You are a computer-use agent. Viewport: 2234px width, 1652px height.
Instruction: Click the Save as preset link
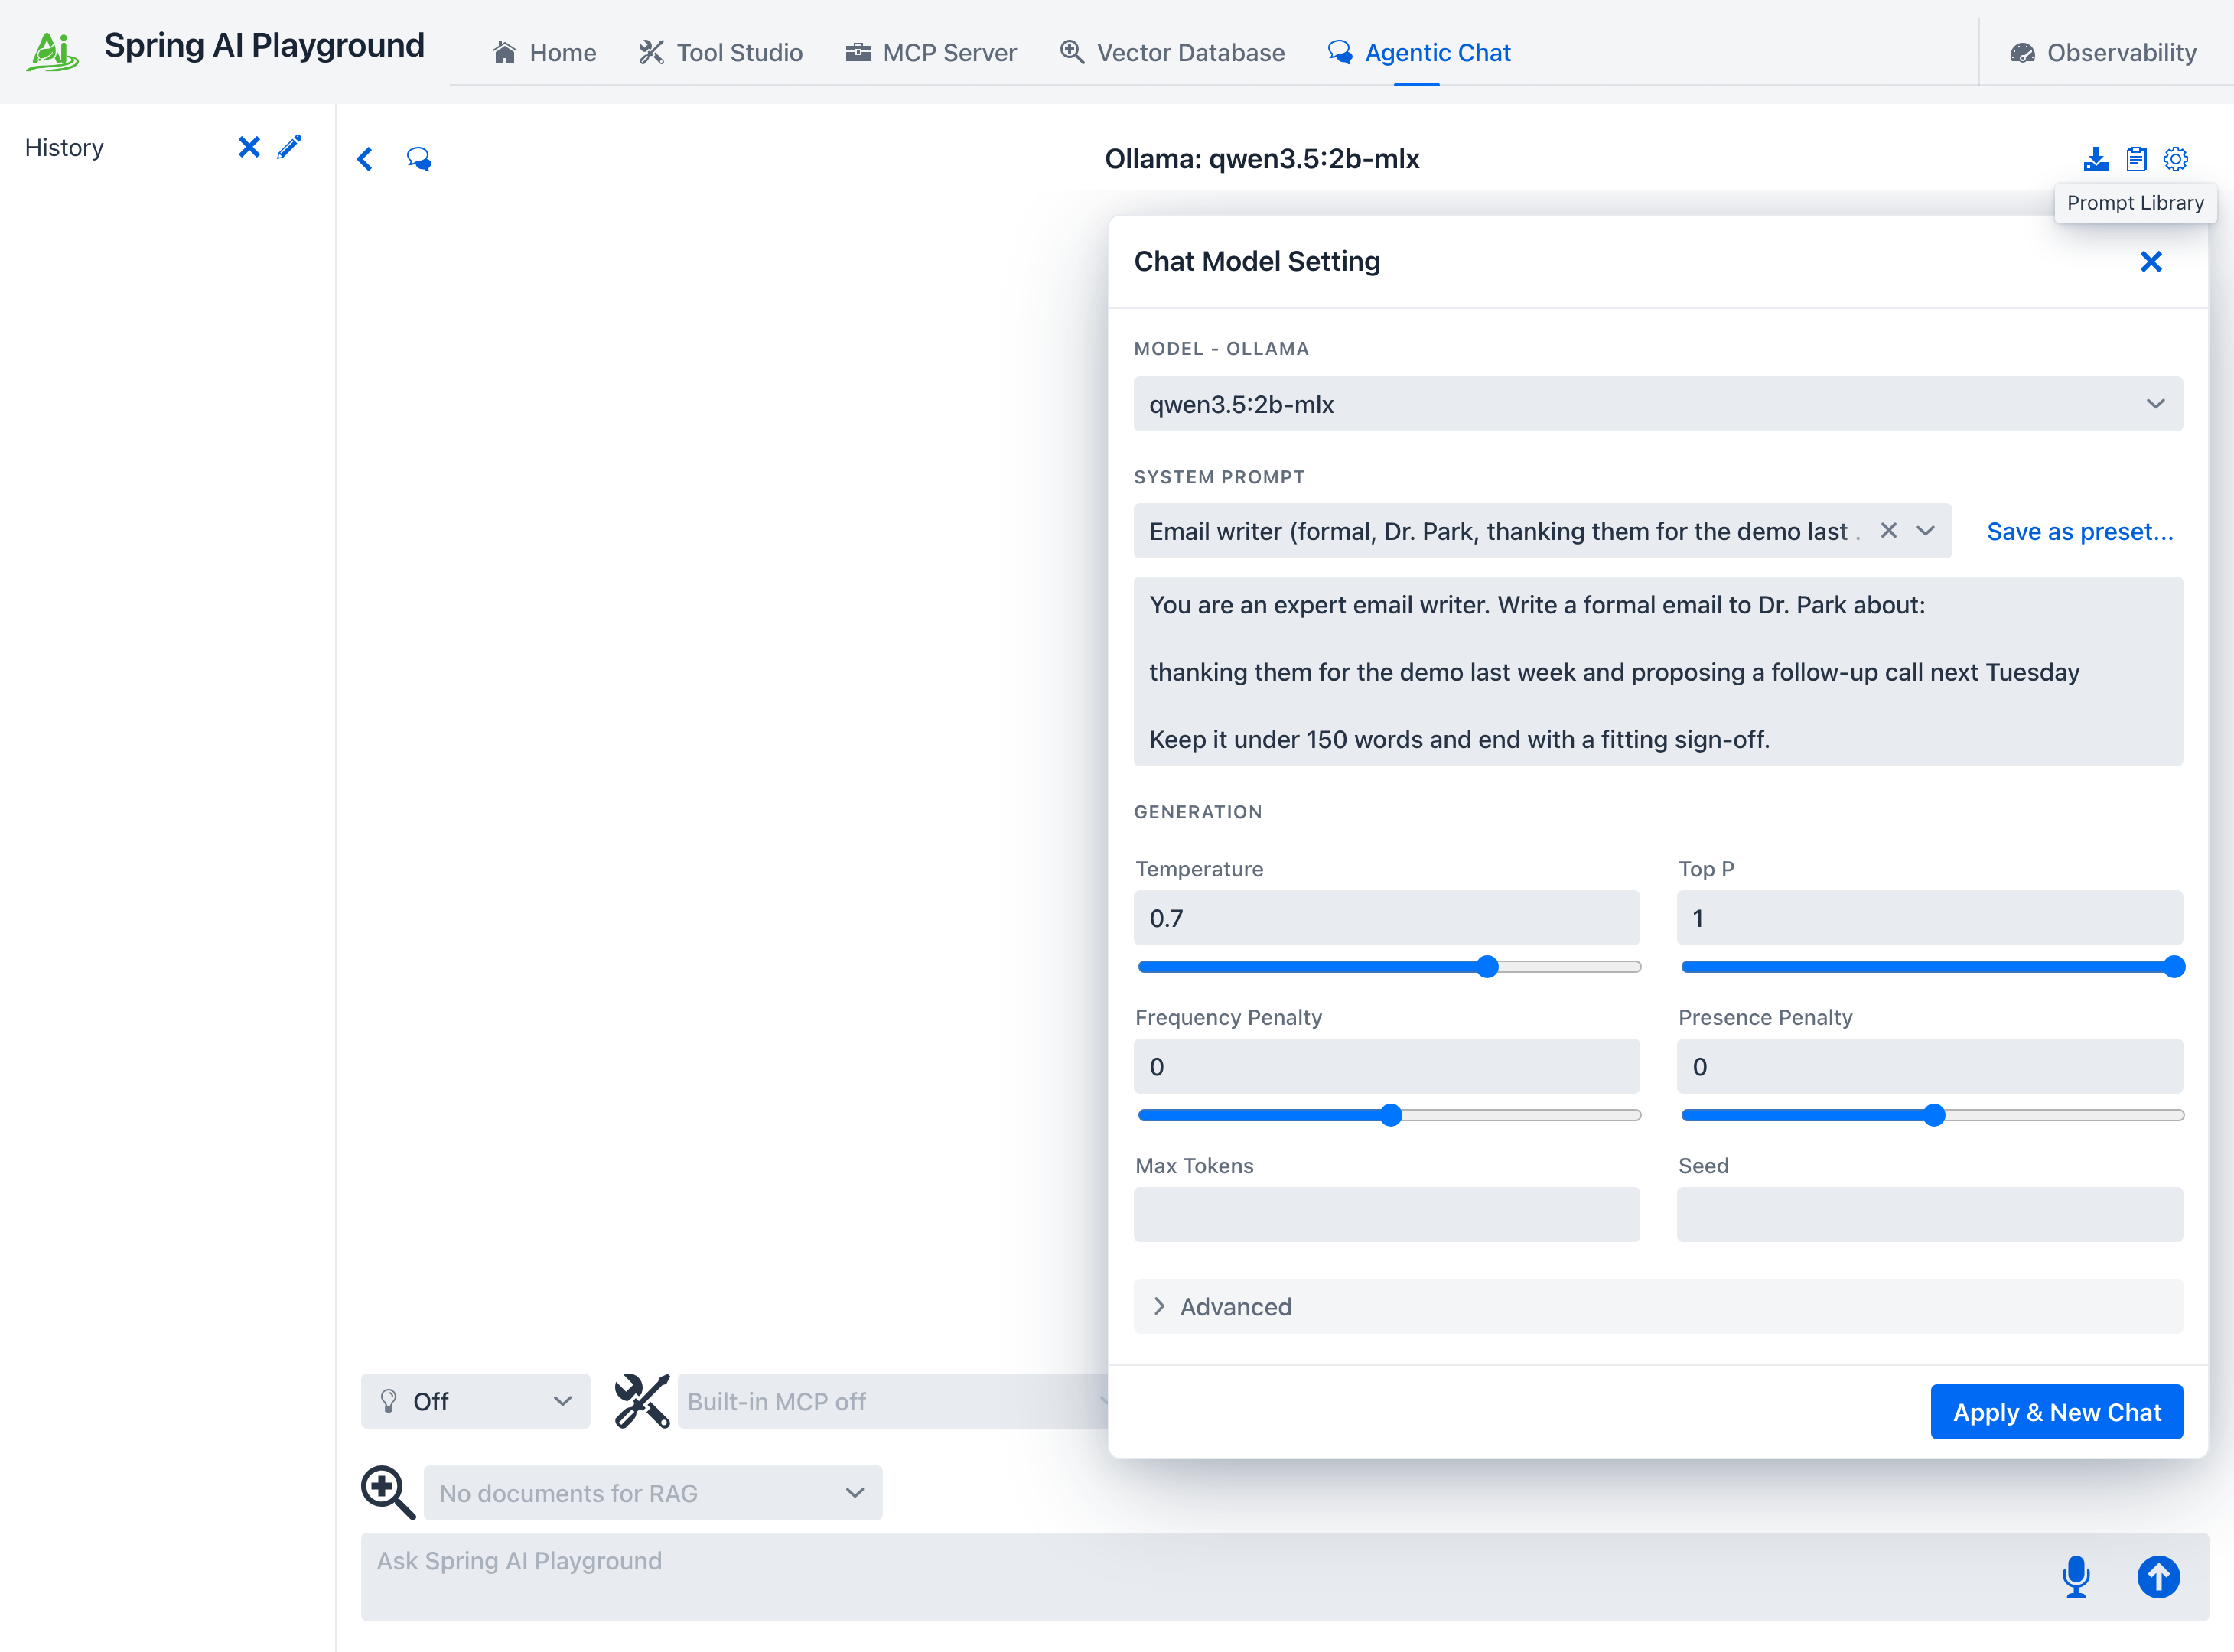pos(2080,531)
